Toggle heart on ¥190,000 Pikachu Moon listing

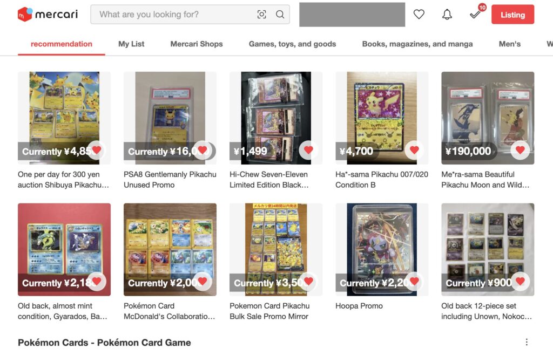tap(520, 150)
